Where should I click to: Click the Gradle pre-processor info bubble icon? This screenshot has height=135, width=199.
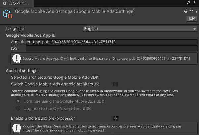click(x=17, y=128)
